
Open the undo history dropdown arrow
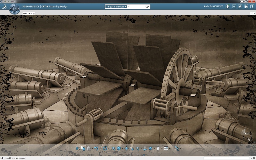coord(100,149)
